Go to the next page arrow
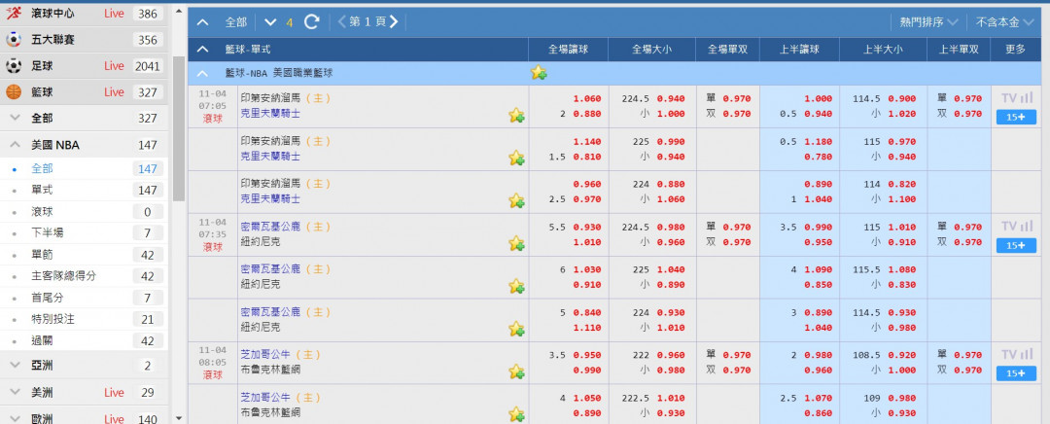1050x424 pixels. pos(394,22)
